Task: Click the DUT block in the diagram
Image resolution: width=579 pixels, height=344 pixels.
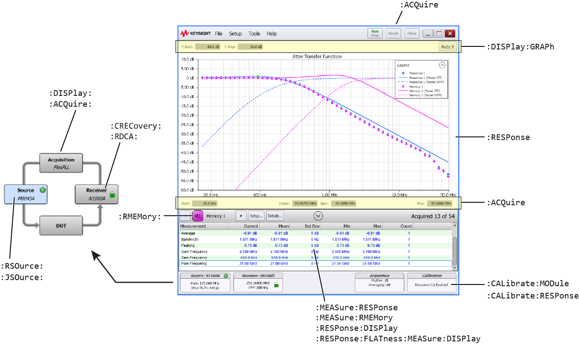Action: [61, 225]
